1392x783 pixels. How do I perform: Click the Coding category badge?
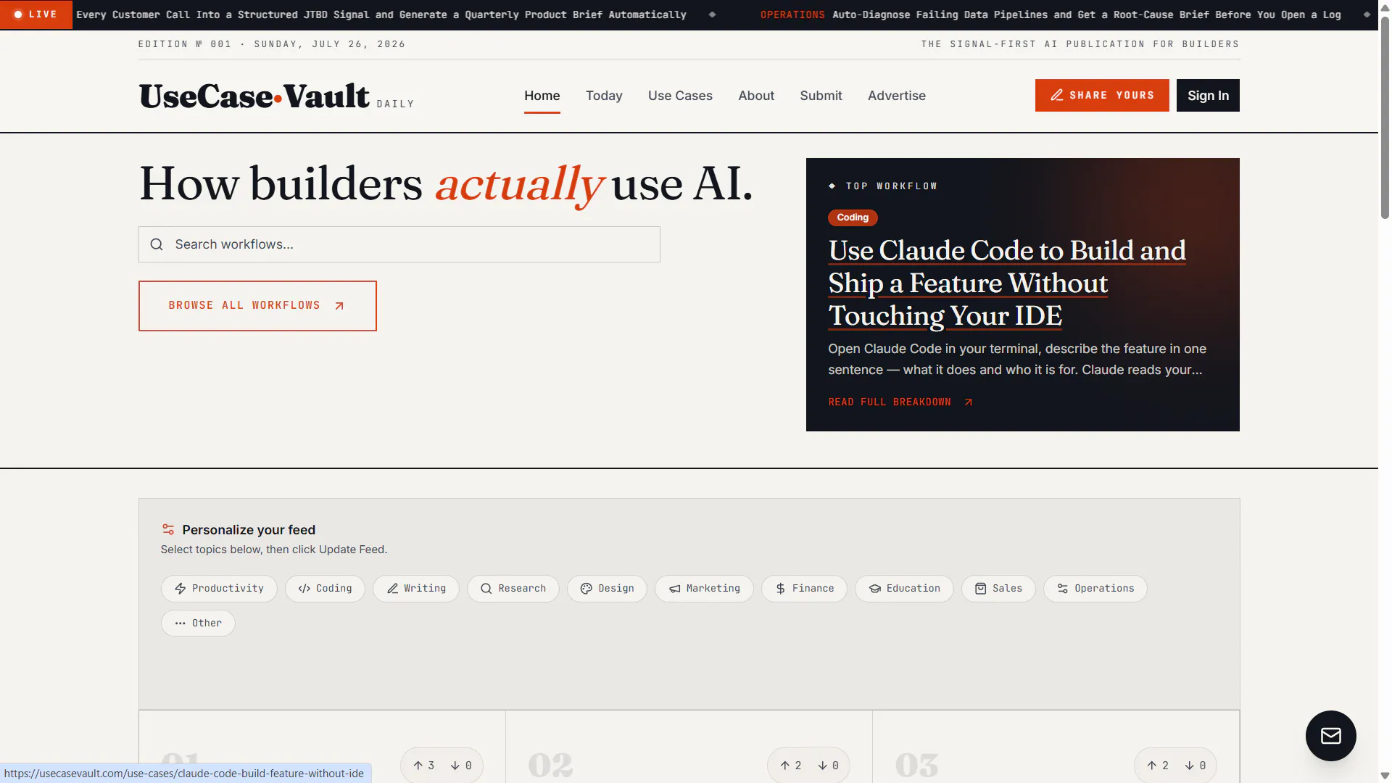pyautogui.click(x=853, y=217)
